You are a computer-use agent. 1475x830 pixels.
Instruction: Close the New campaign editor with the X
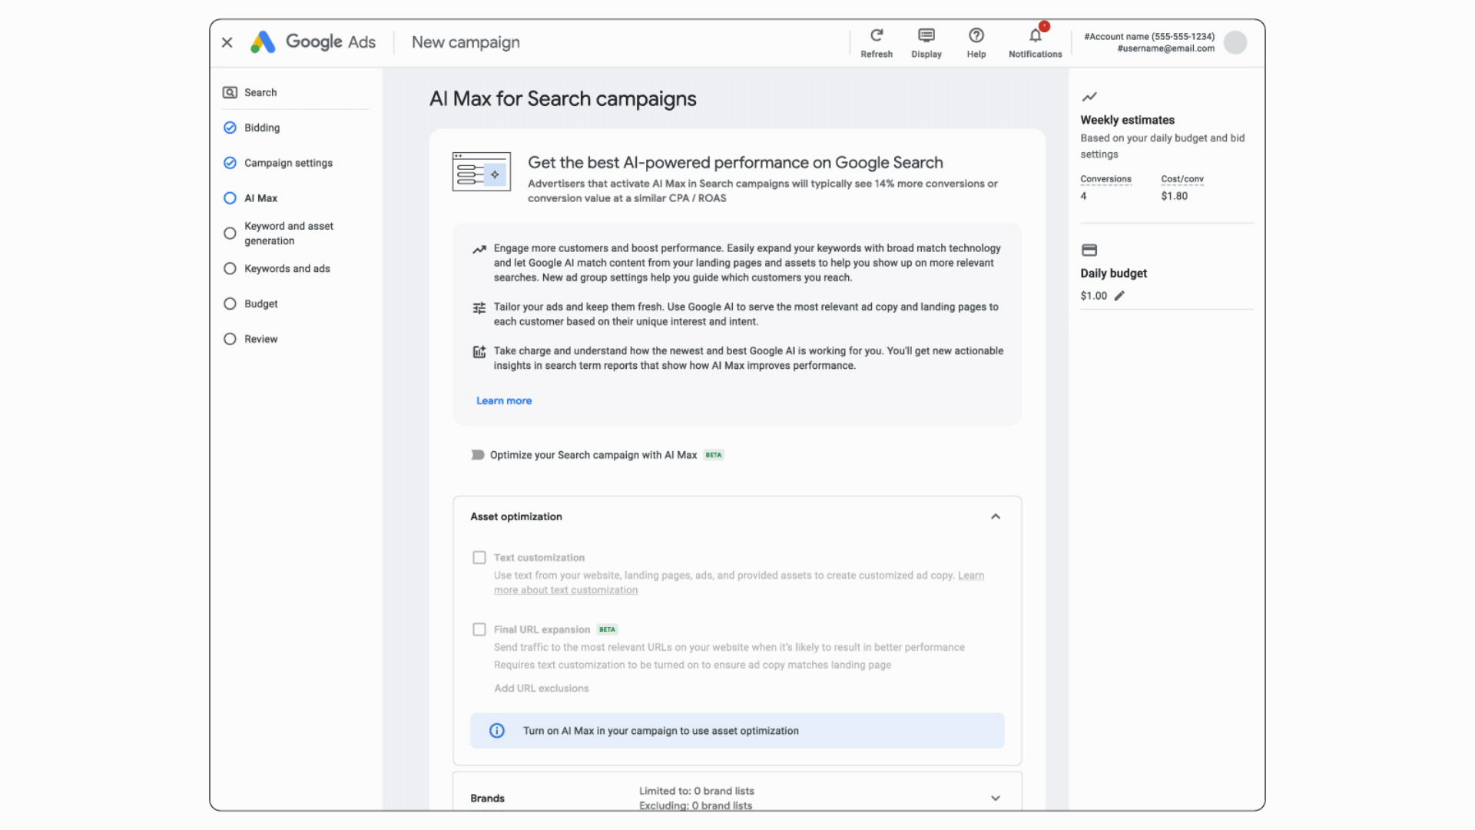[227, 42]
